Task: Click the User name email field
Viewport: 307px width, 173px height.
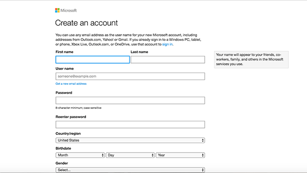Action: click(x=130, y=76)
